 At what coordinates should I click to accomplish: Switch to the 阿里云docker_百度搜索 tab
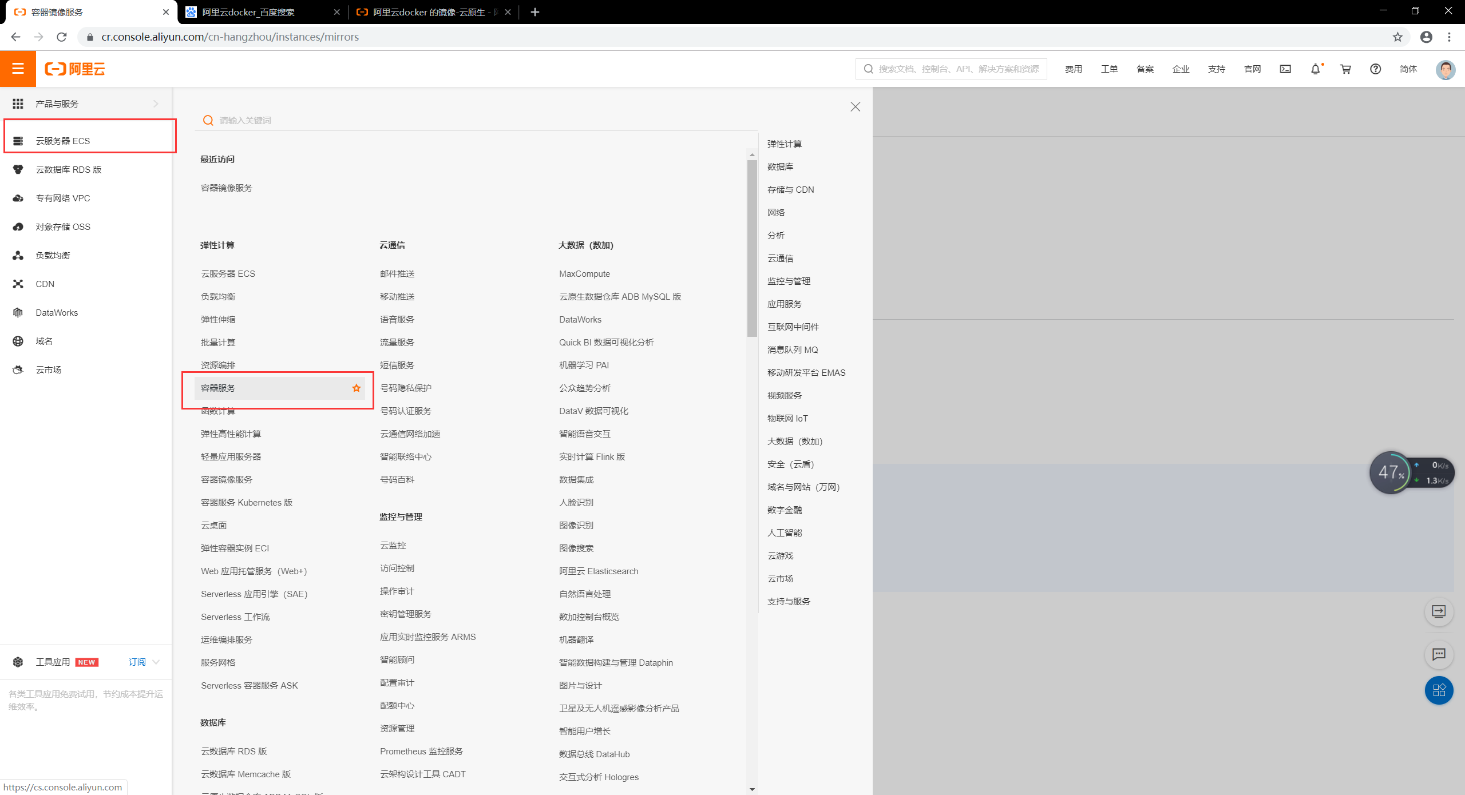click(x=263, y=12)
